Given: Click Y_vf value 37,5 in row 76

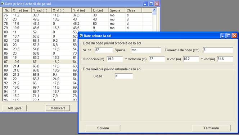Looking at the screenshot, I should [76, 15].
